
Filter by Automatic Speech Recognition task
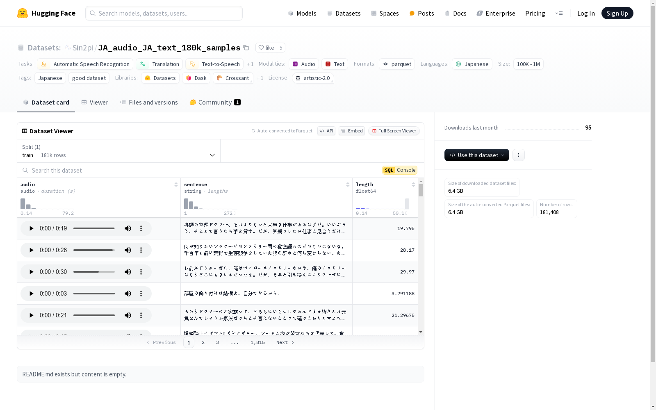pos(85,64)
